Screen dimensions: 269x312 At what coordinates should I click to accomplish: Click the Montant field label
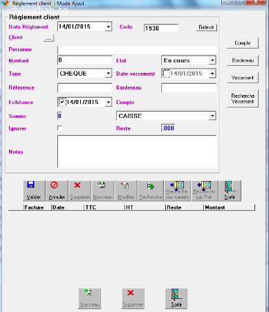point(19,60)
